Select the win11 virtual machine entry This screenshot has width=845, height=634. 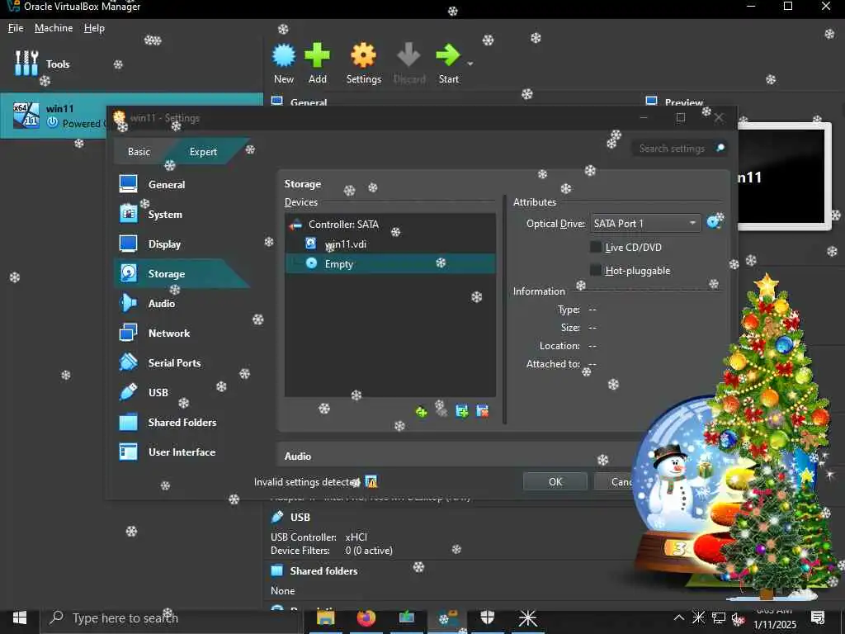coord(131,116)
